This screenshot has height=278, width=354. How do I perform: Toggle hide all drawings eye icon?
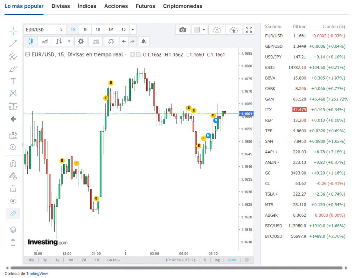(13, 201)
